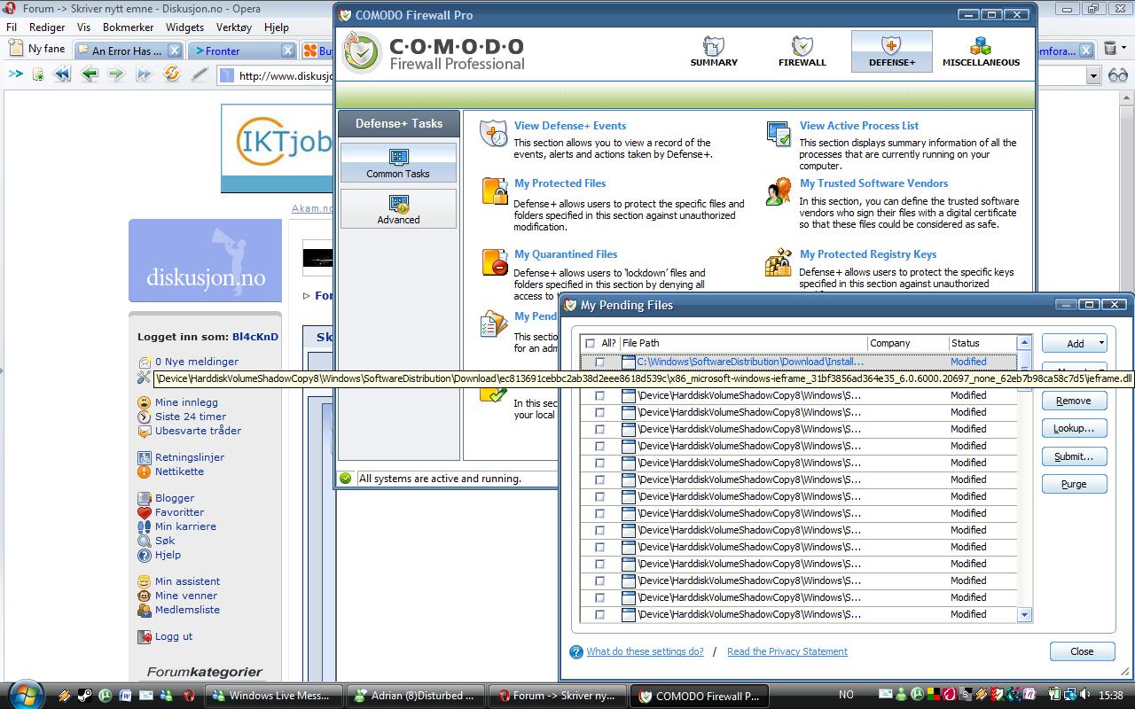Open the Bokmerker menu
1135x709 pixels.
pyautogui.click(x=128, y=27)
